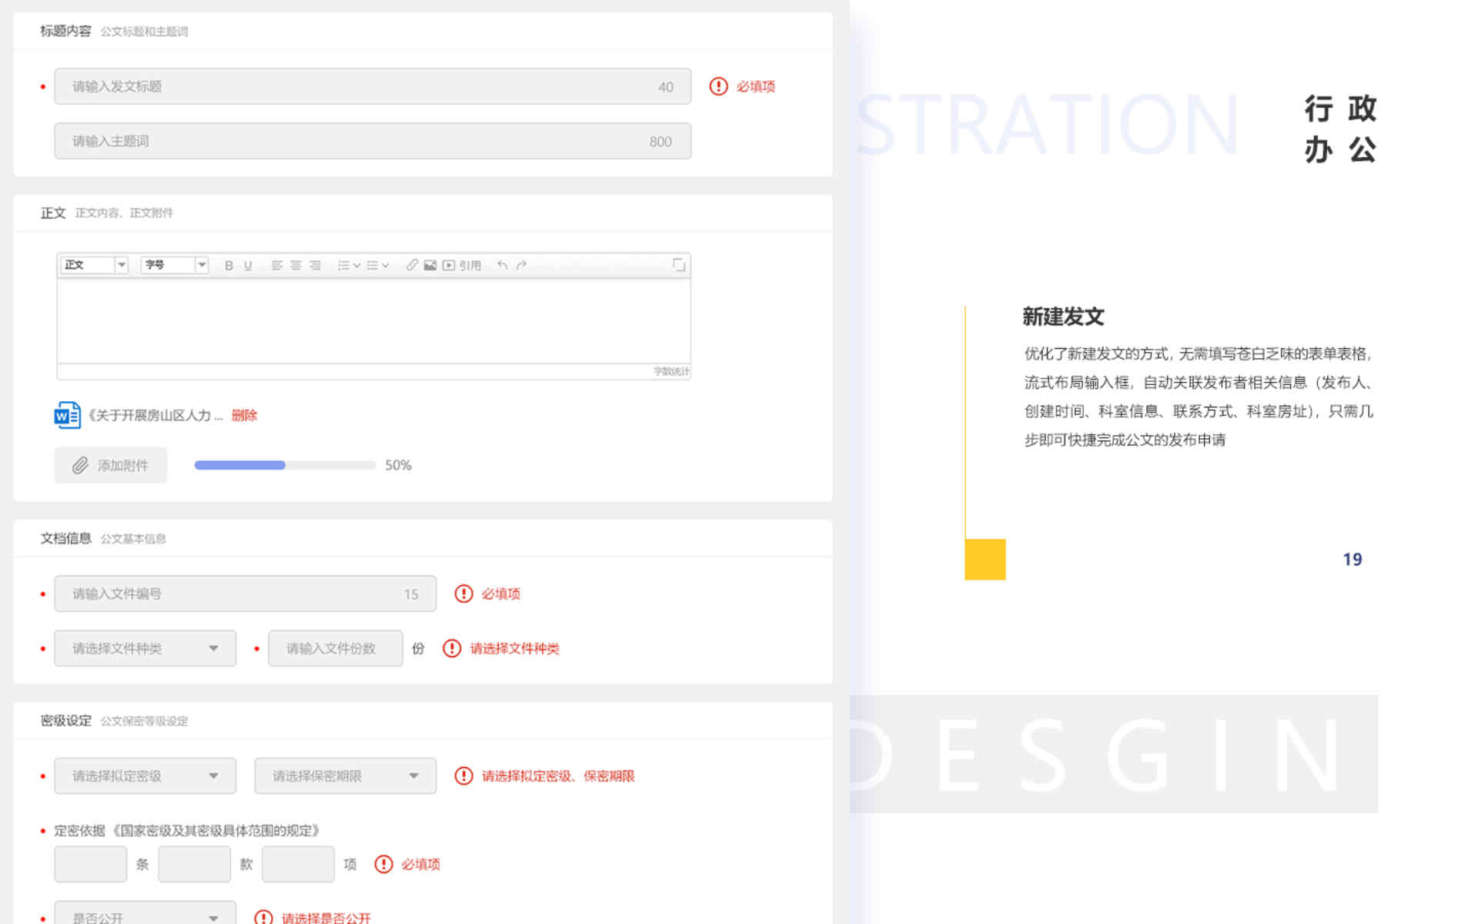Toggle underline formatting in editor

tap(248, 266)
